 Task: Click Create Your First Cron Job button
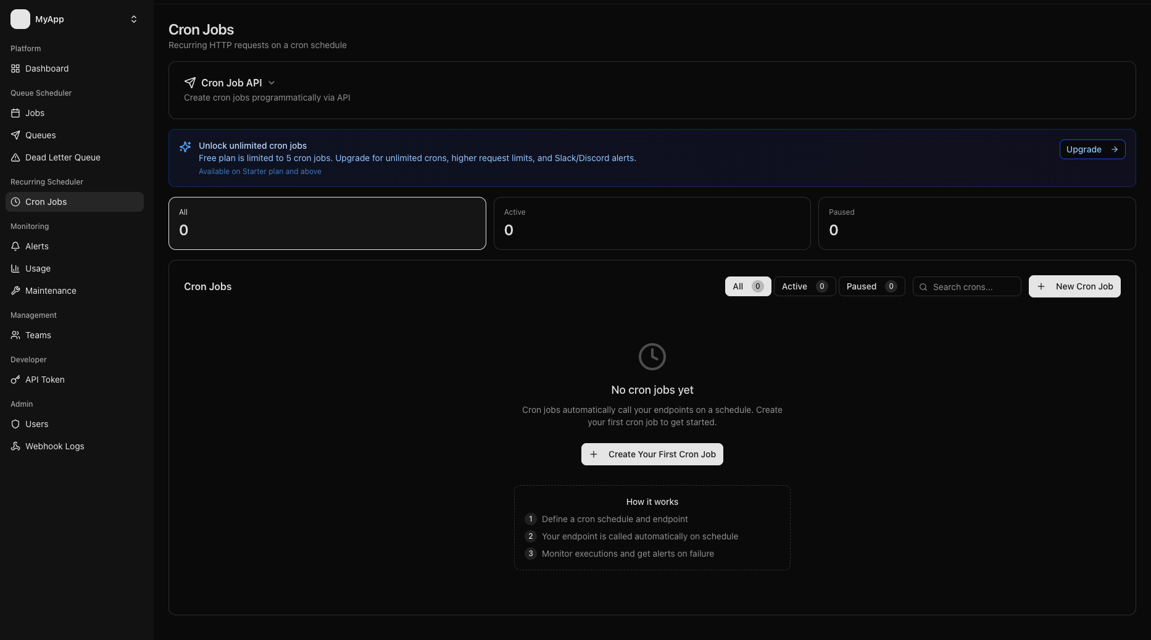(x=652, y=454)
